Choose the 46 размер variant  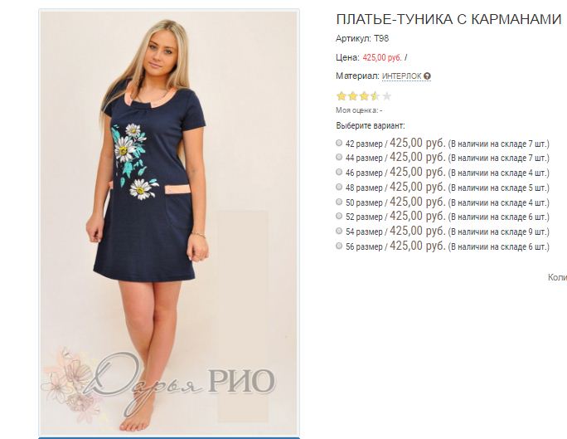point(339,172)
